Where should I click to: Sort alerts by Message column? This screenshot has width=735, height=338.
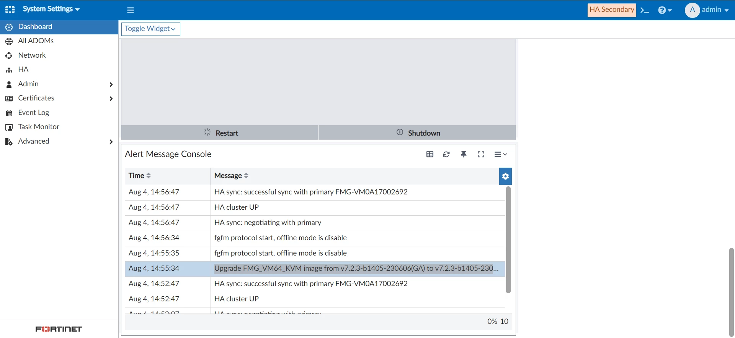pos(232,176)
